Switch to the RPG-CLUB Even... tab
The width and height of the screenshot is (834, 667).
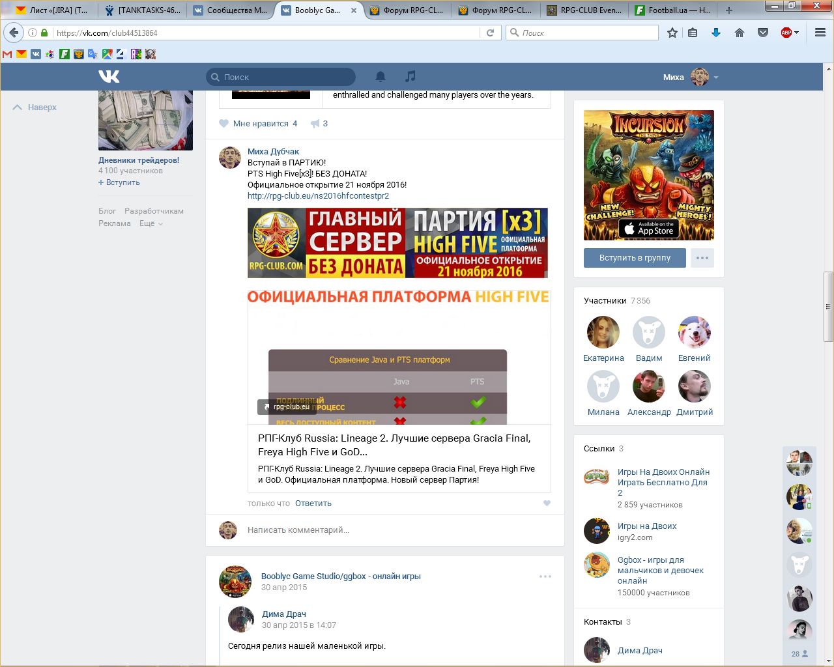coord(585,10)
